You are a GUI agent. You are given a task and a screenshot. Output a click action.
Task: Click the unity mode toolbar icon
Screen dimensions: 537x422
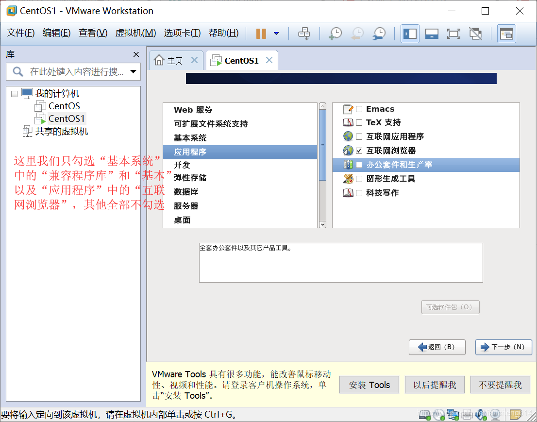click(475, 34)
